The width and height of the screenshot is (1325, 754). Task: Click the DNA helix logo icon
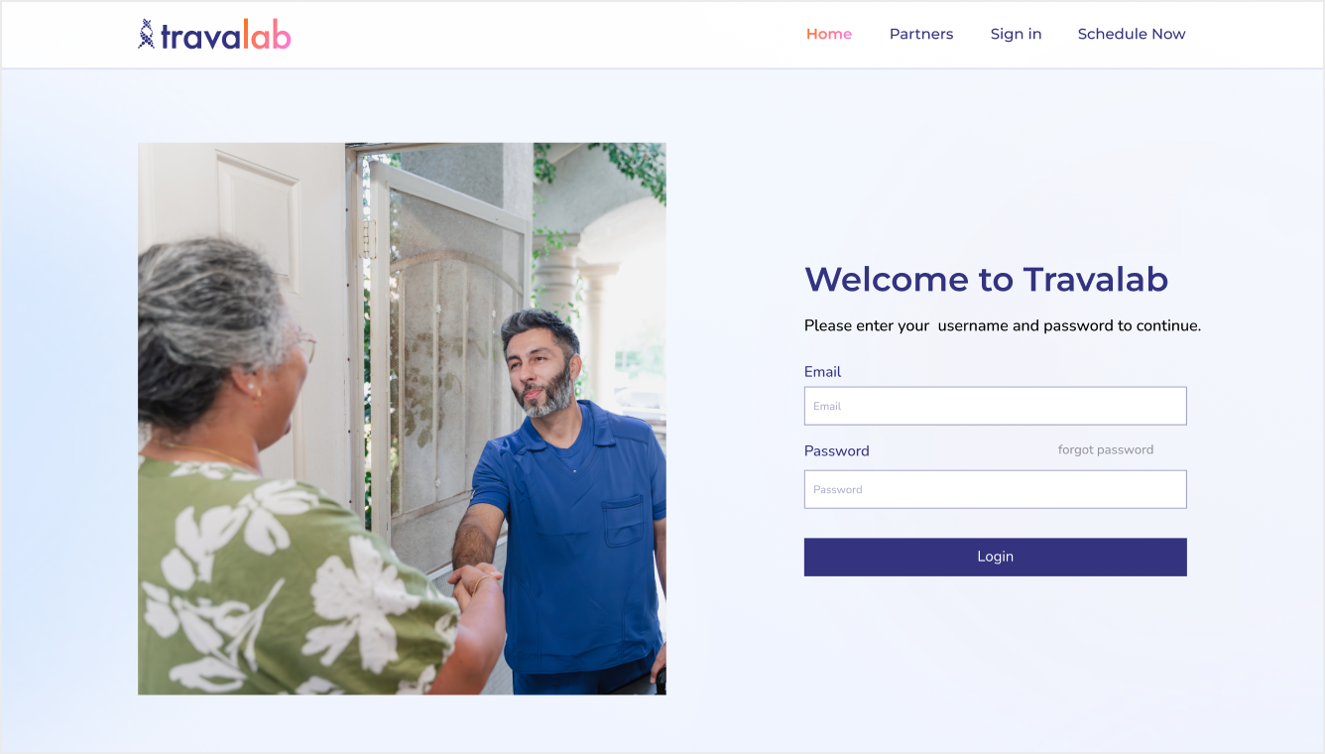[x=147, y=35]
